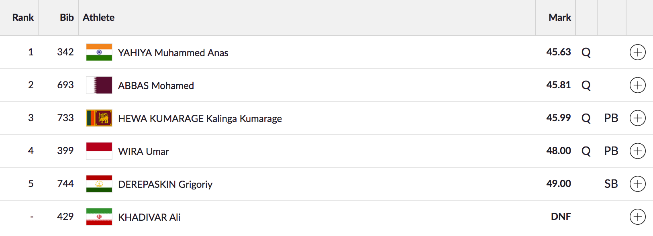The height and width of the screenshot is (236, 653).
Task: Click the Indonesia flag icon
Action: click(99, 151)
